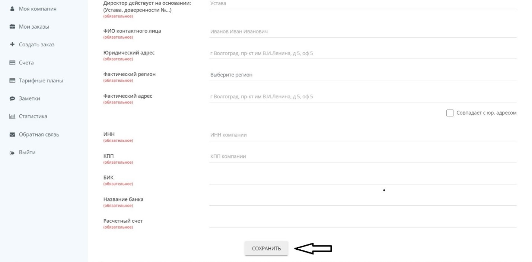
Task: Click the exit icon beside Выйти
Action: coord(12,153)
